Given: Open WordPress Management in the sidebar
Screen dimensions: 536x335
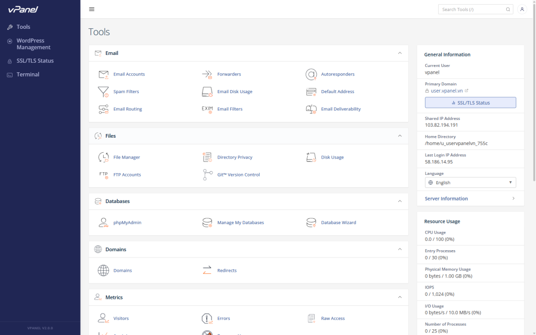Looking at the screenshot, I should (33, 44).
